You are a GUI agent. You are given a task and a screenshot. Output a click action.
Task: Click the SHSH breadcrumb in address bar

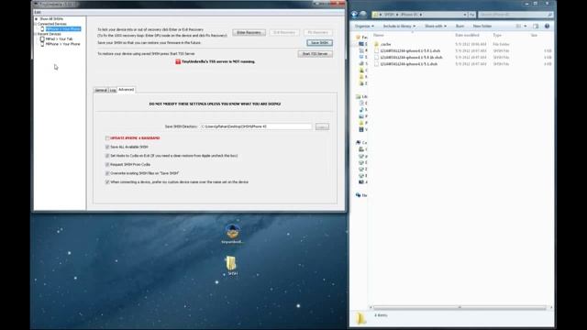point(389,15)
